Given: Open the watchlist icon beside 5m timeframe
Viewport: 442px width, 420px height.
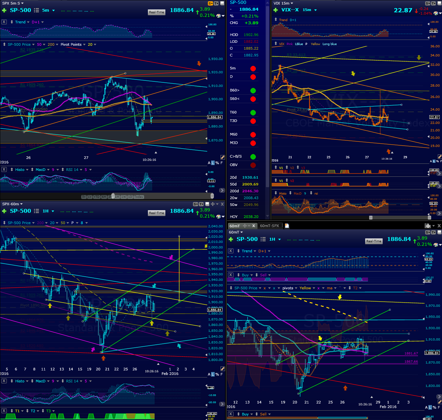Looking at the screenshot, I should [x=37, y=10].
